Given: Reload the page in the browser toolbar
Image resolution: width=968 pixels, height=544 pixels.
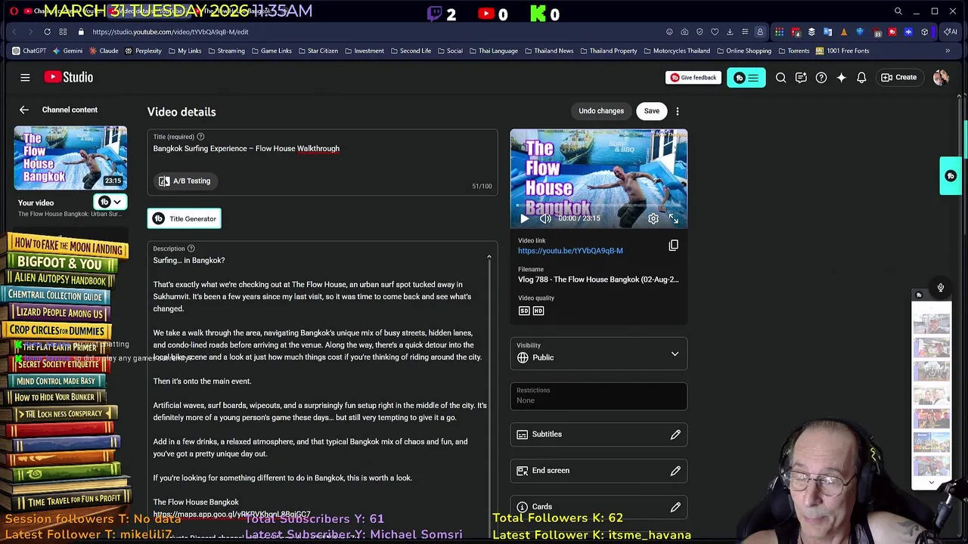Looking at the screenshot, I should 47,32.
